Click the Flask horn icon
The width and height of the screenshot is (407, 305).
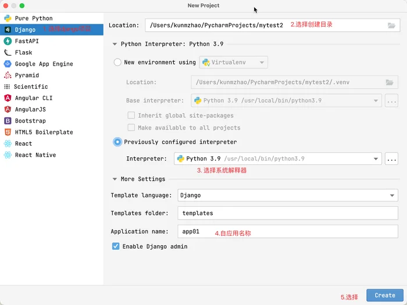[x=8, y=52]
